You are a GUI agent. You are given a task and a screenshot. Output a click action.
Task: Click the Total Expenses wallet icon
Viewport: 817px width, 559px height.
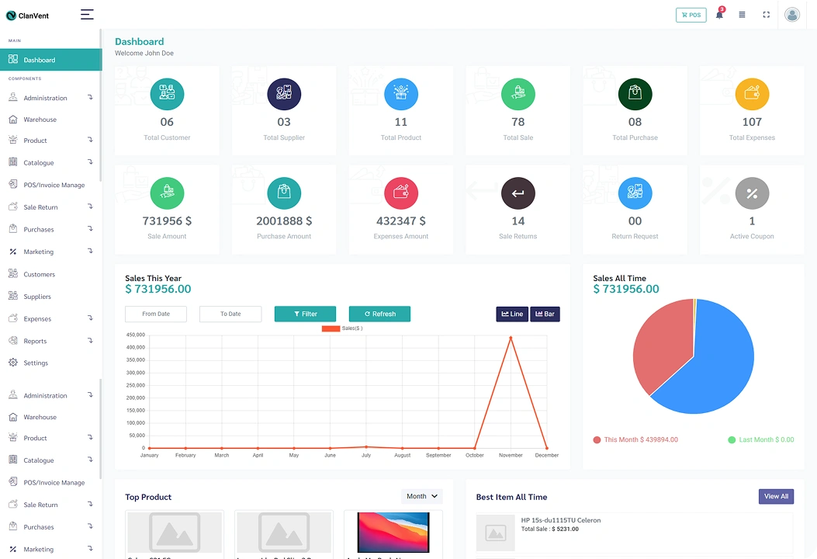point(752,94)
